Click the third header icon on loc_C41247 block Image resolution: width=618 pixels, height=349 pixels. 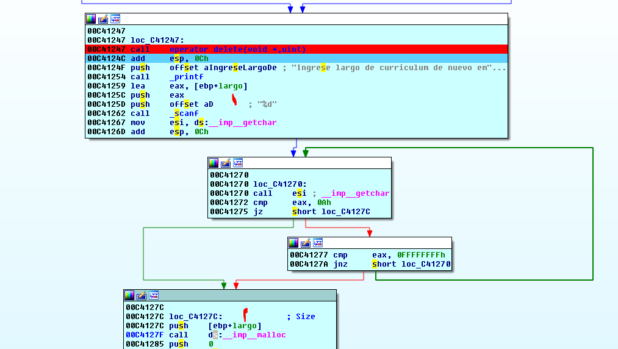pyautogui.click(x=115, y=19)
